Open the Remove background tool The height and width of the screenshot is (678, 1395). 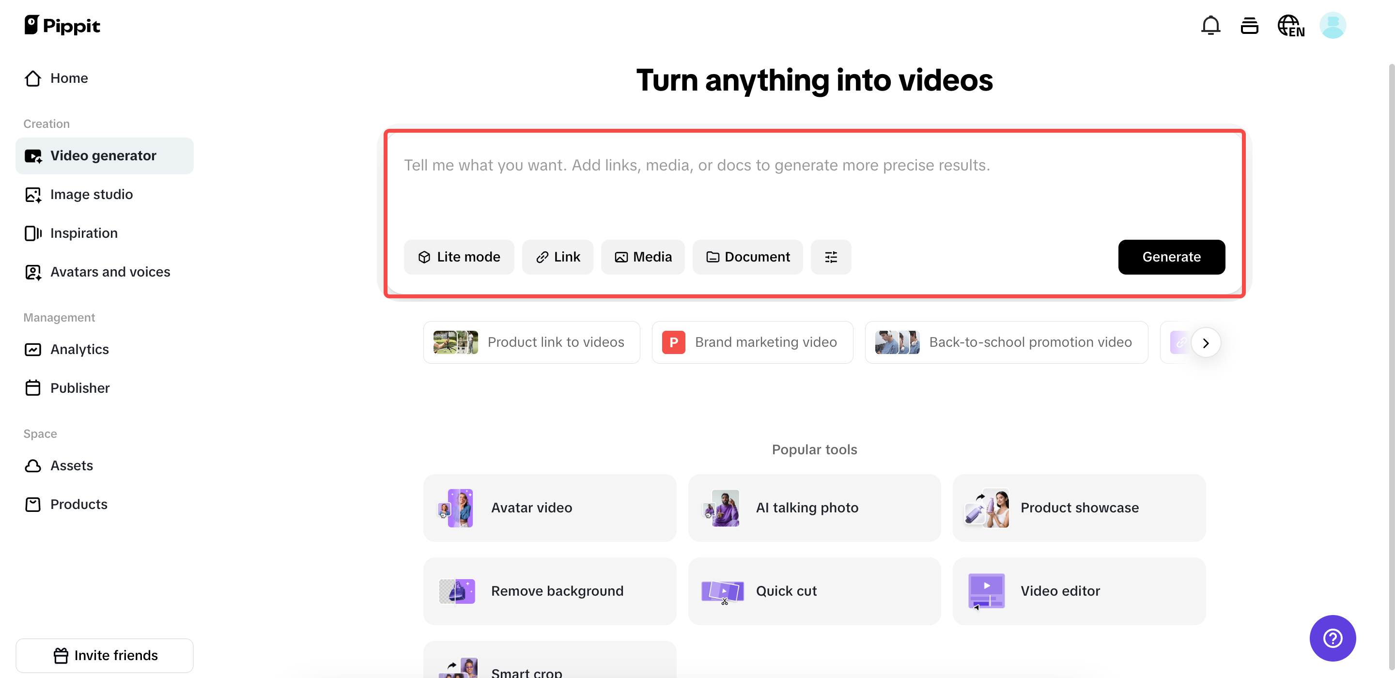[550, 591]
